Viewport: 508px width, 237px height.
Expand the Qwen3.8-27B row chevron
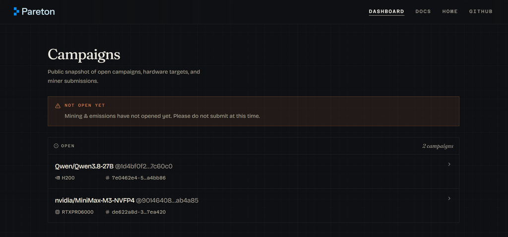pyautogui.click(x=449, y=165)
